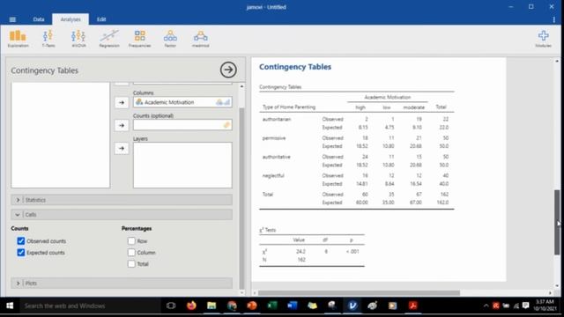The width and height of the screenshot is (564, 317).
Task: Open the Regression analyses menu
Action: [x=109, y=39]
